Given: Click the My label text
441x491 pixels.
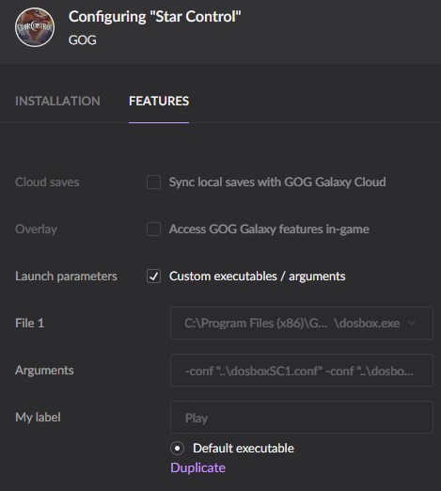Looking at the screenshot, I should click(x=38, y=418).
